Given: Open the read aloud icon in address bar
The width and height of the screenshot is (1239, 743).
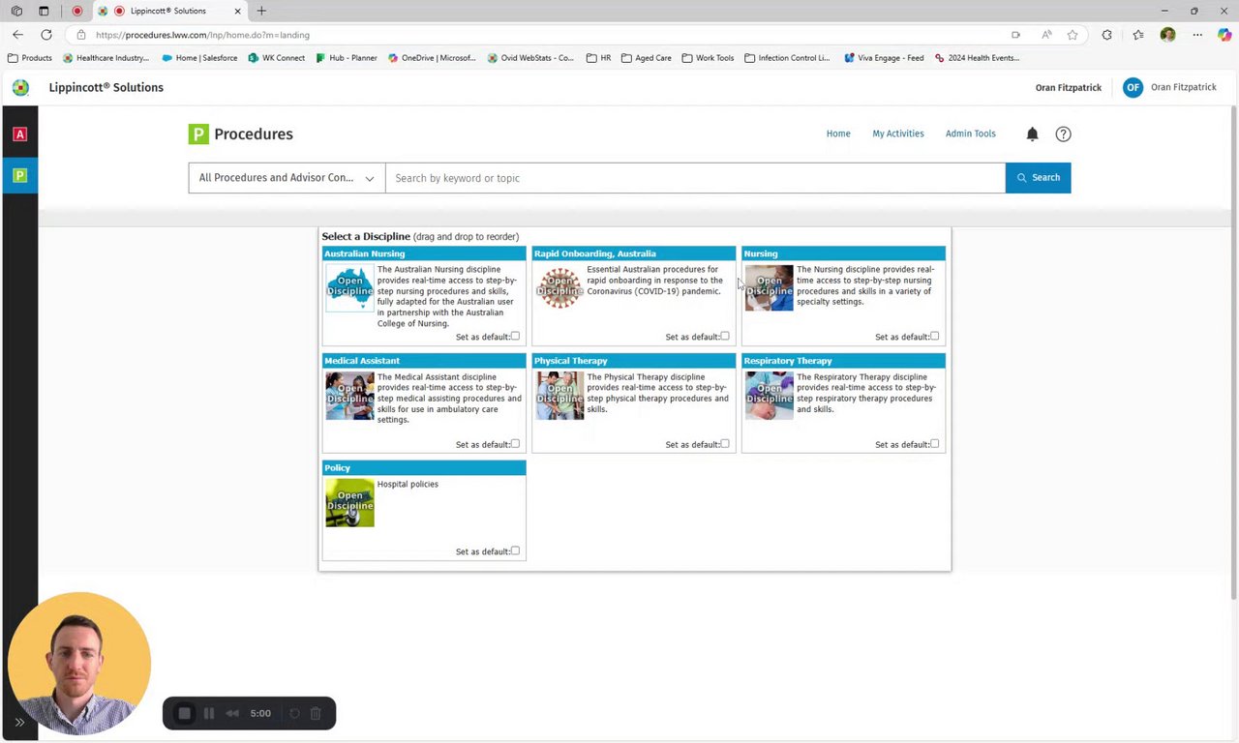Looking at the screenshot, I should pyautogui.click(x=1046, y=35).
